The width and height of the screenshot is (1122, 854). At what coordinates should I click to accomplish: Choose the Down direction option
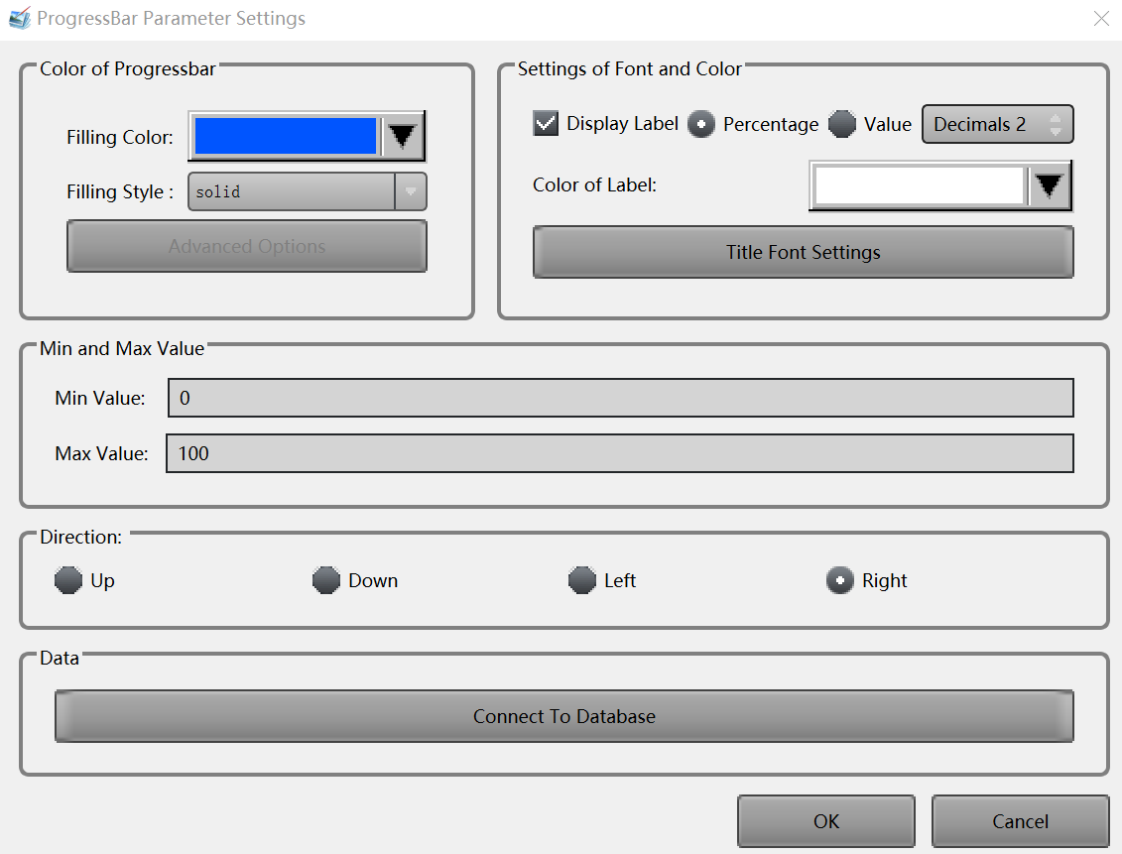[x=326, y=581]
